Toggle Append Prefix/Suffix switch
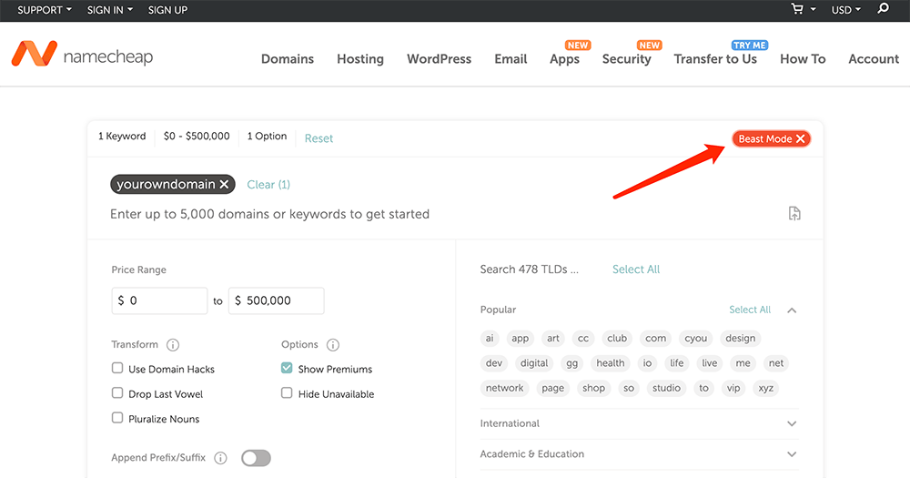910x478 pixels. tap(256, 458)
